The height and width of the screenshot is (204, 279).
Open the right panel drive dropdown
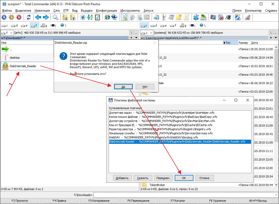(146, 33)
